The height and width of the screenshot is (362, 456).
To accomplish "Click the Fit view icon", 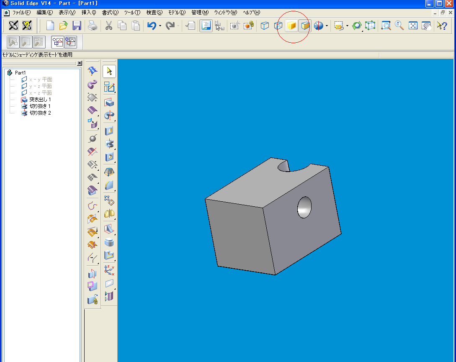I will tap(413, 26).
